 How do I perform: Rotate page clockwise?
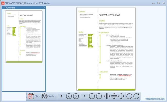136,96
